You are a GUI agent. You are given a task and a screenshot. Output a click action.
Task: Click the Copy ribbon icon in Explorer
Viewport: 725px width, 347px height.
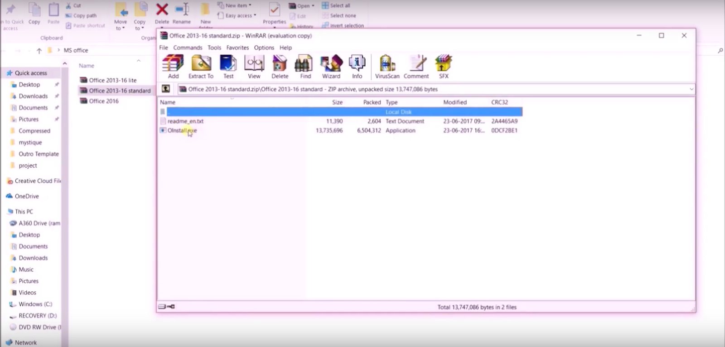click(x=34, y=13)
